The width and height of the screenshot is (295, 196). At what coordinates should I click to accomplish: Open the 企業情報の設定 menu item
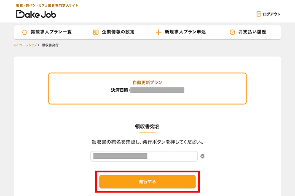118,32
